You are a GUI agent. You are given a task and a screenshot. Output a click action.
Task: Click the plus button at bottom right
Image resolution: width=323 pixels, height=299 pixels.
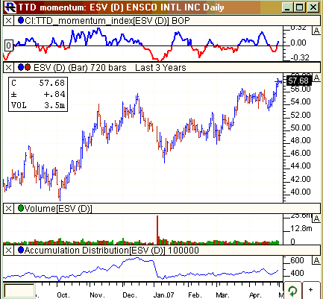point(311,290)
